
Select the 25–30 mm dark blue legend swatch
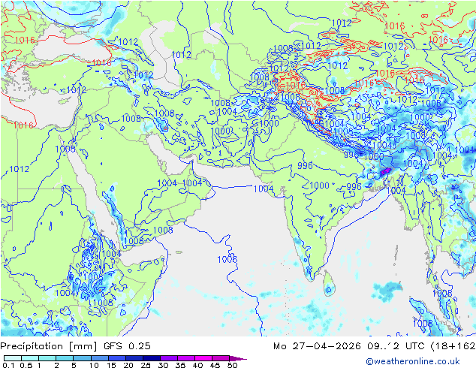(152, 358)
